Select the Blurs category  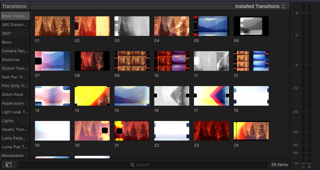7,42
